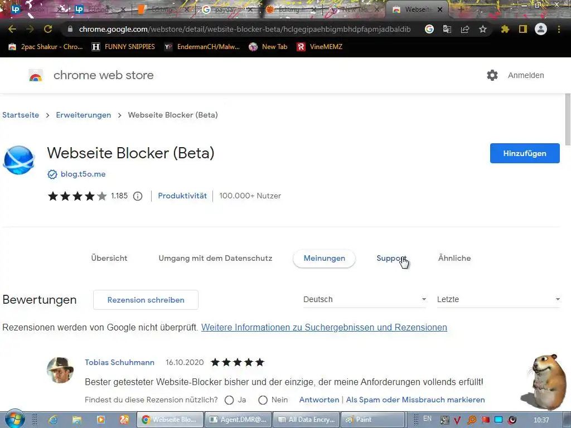Click the Webseite Blocker extension icon

point(18,160)
